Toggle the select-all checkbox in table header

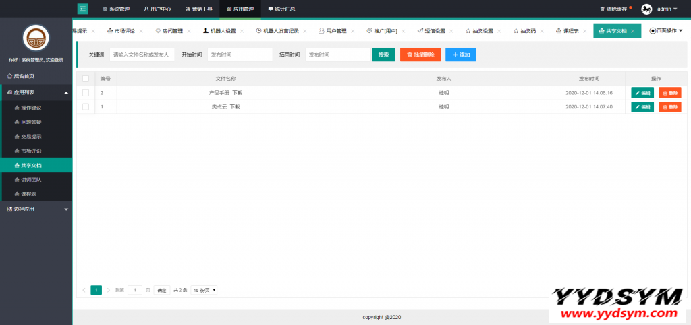pos(85,79)
